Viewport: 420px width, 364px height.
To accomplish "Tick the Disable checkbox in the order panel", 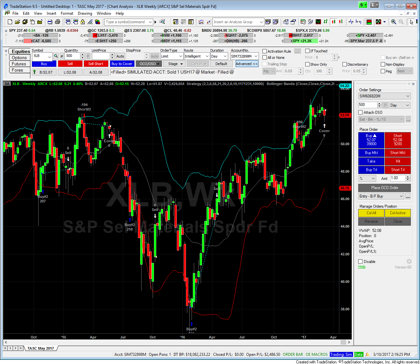I will point(361,262).
